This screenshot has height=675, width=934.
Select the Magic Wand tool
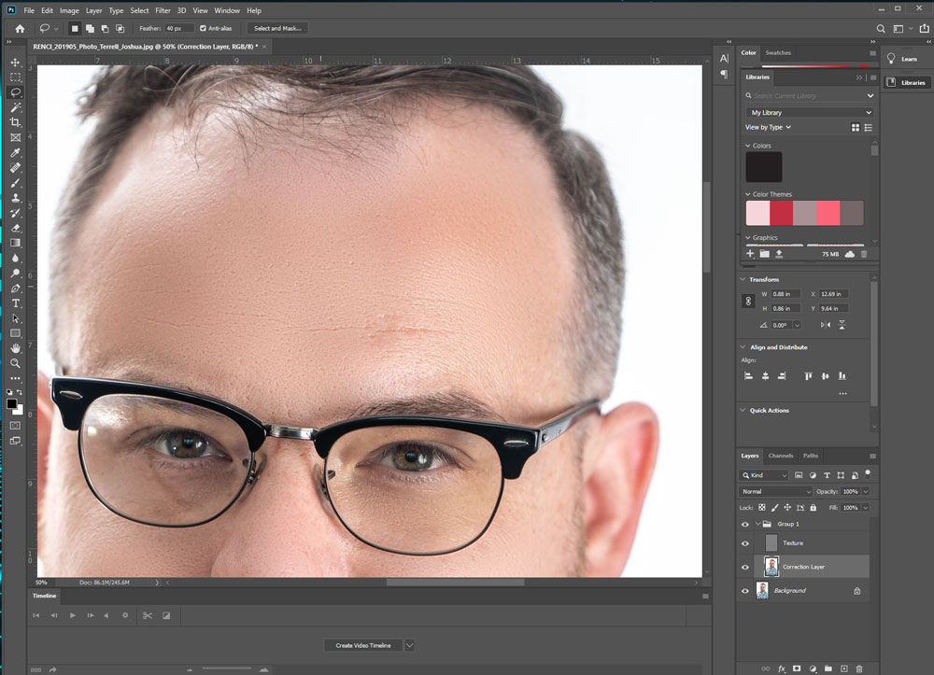[16, 107]
